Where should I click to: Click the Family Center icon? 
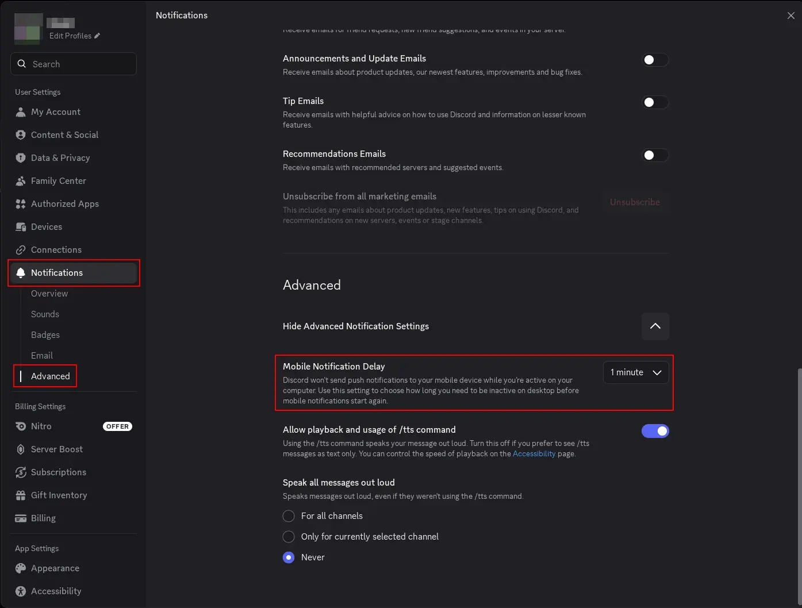coord(21,181)
